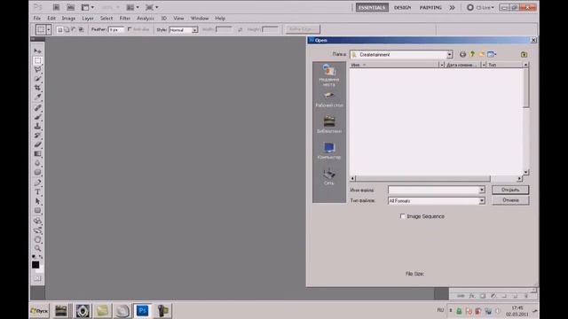568x319 pixels.
Task: Select the Blur tool
Action: [37, 163]
